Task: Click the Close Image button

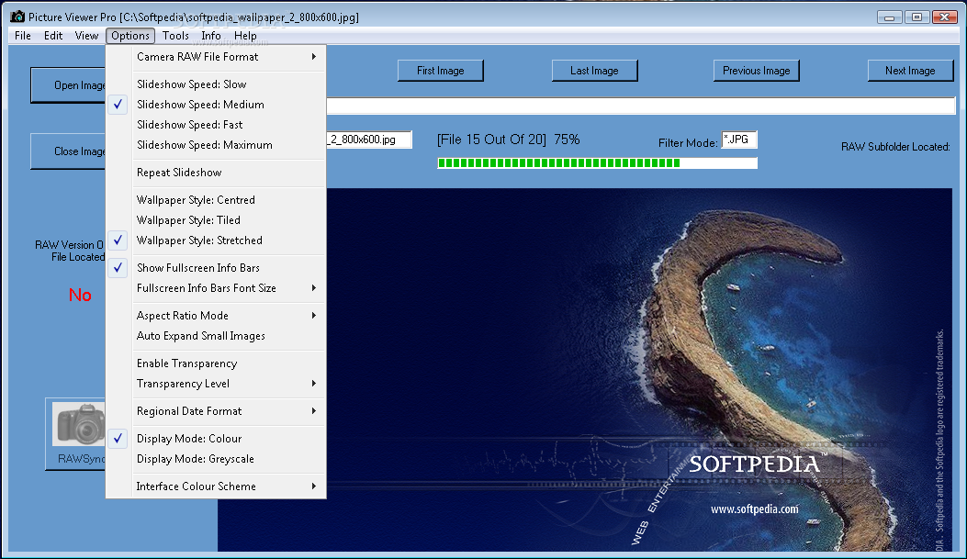Action: (69, 151)
